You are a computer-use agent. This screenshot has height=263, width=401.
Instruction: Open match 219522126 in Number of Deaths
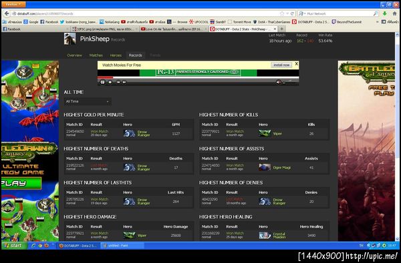tap(75, 165)
